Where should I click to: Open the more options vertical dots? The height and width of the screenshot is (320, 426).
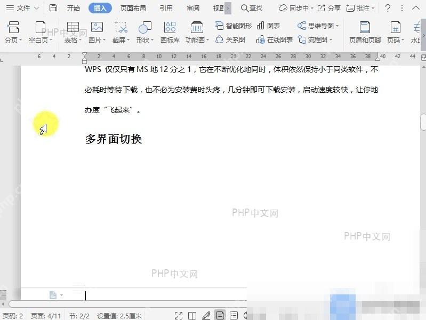(x=402, y=8)
